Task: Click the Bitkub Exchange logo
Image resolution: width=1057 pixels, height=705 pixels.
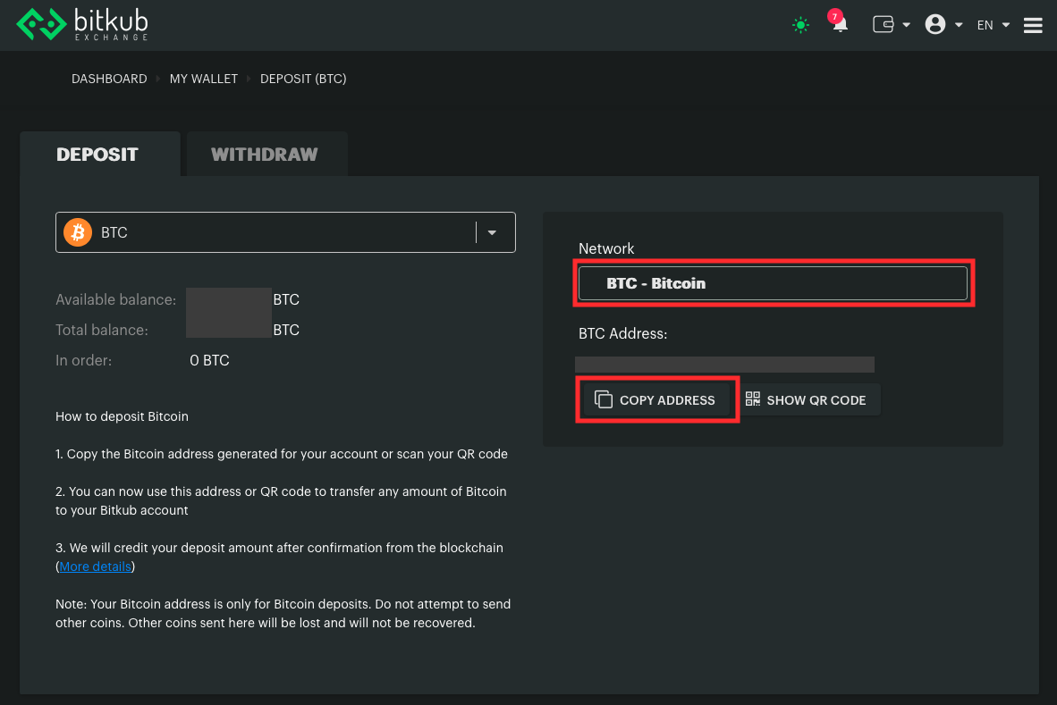Action: [82, 25]
